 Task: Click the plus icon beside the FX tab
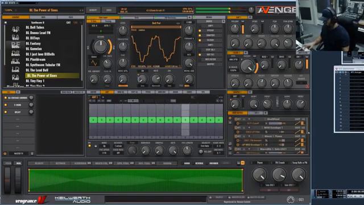[18, 92]
